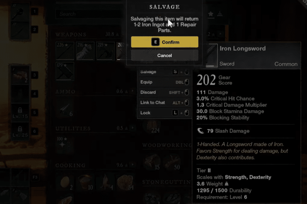Select the cooking egg item stack of 2
307x204 pixels.
coord(65,183)
